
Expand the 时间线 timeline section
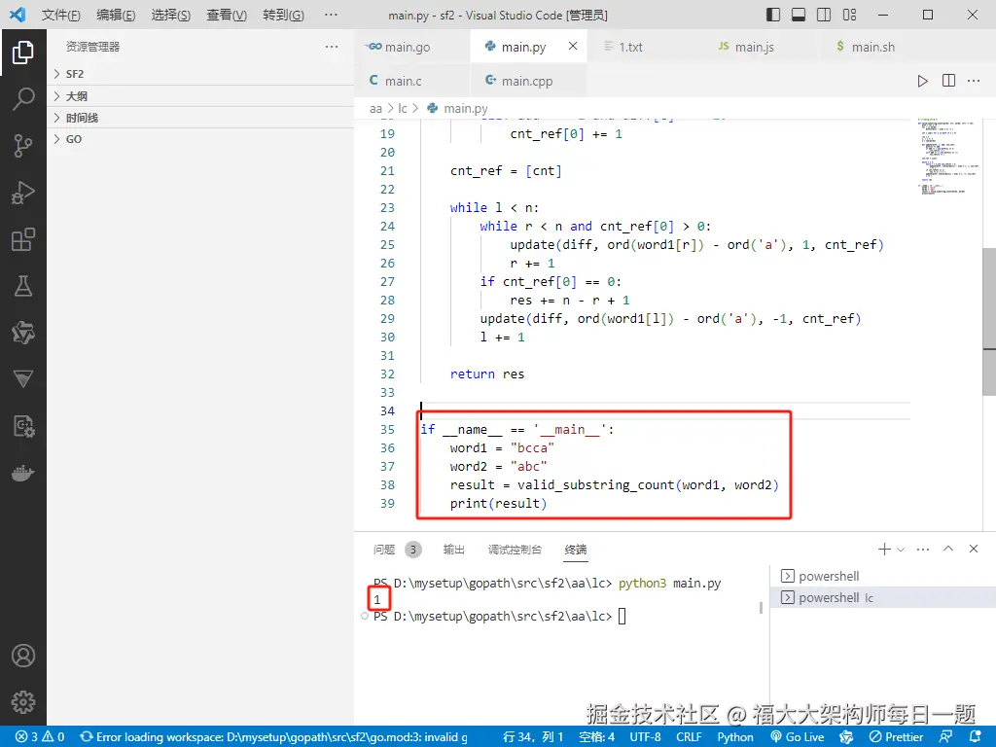(200, 118)
